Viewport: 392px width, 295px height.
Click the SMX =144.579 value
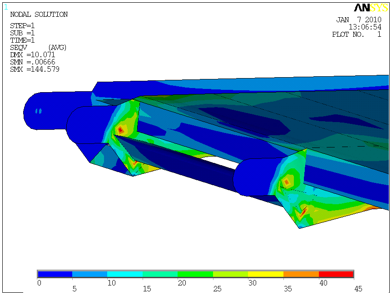click(35, 69)
